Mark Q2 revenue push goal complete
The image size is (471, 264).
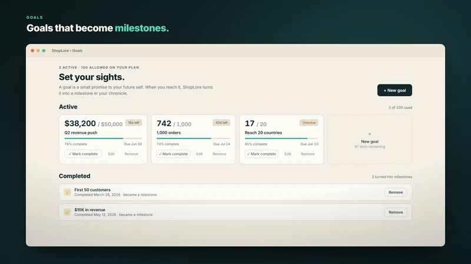tap(83, 154)
